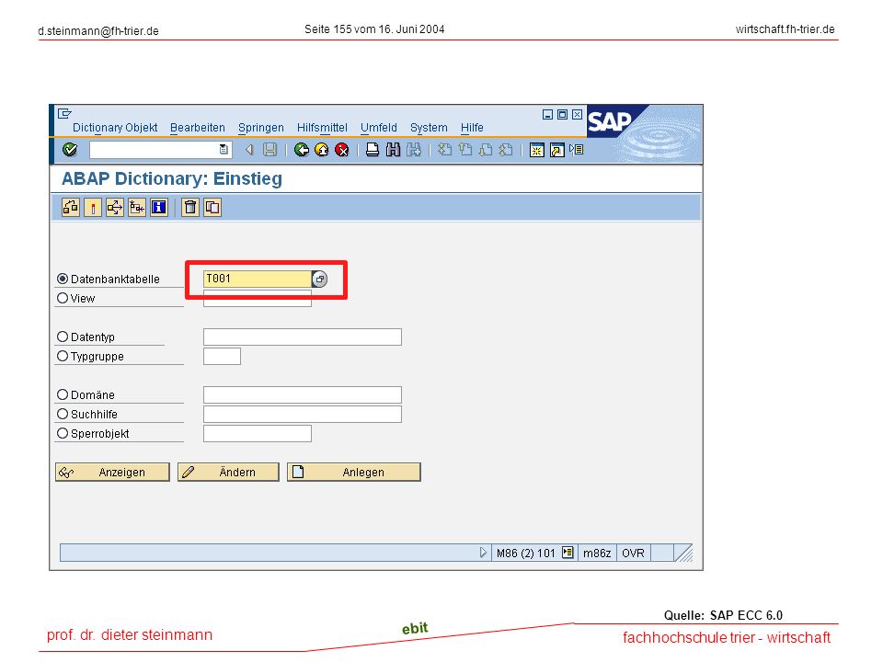The height and width of the screenshot is (662, 883).
Task: Click the Generate shortcut icon
Action: click(x=557, y=150)
